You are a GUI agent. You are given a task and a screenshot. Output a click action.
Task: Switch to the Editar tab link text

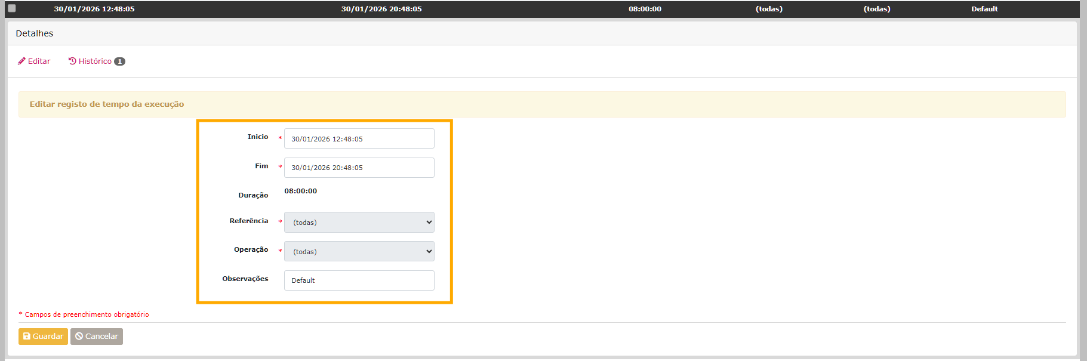click(x=39, y=61)
